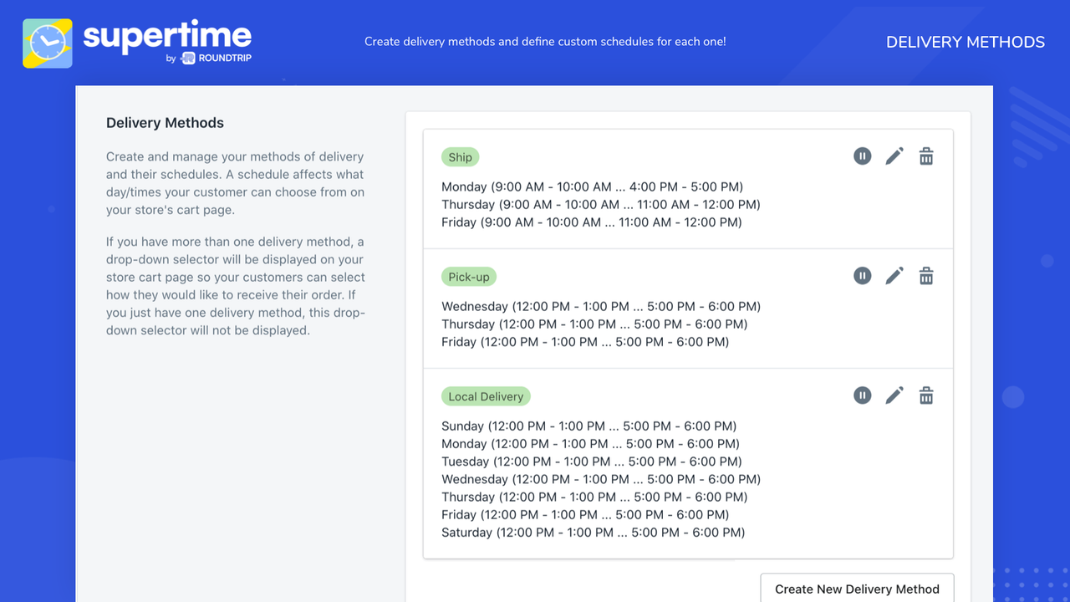Click the Roundtrip suitcase icon
The height and width of the screenshot is (602, 1070).
coord(186,59)
